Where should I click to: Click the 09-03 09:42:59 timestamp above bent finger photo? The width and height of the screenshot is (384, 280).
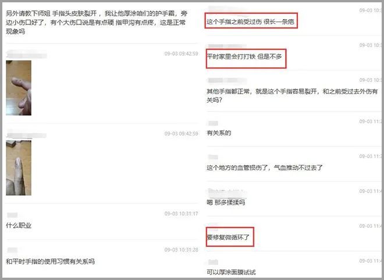(181, 53)
